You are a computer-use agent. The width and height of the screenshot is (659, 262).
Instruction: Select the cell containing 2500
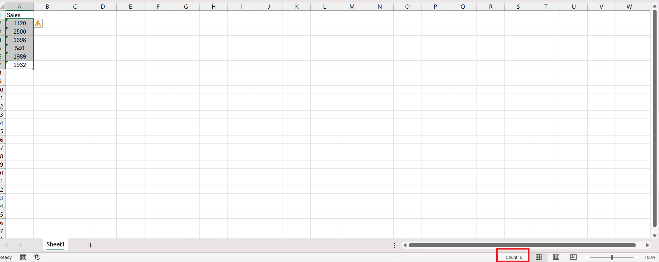19,32
